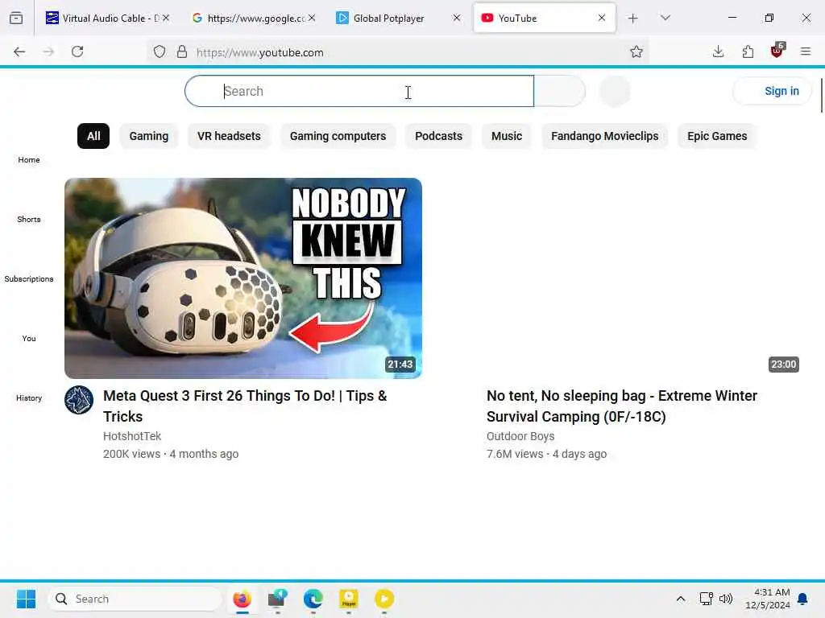Open the taskbar clock showing 4:31 AM
This screenshot has height=618, width=825.
[x=767, y=599]
